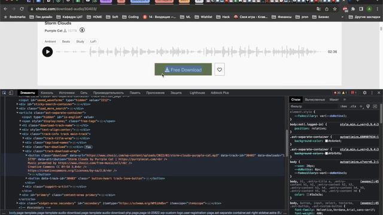383x215 pixels.
Task: Open the Bookmarks folder in bookmarks bar
Action: tap(14, 17)
